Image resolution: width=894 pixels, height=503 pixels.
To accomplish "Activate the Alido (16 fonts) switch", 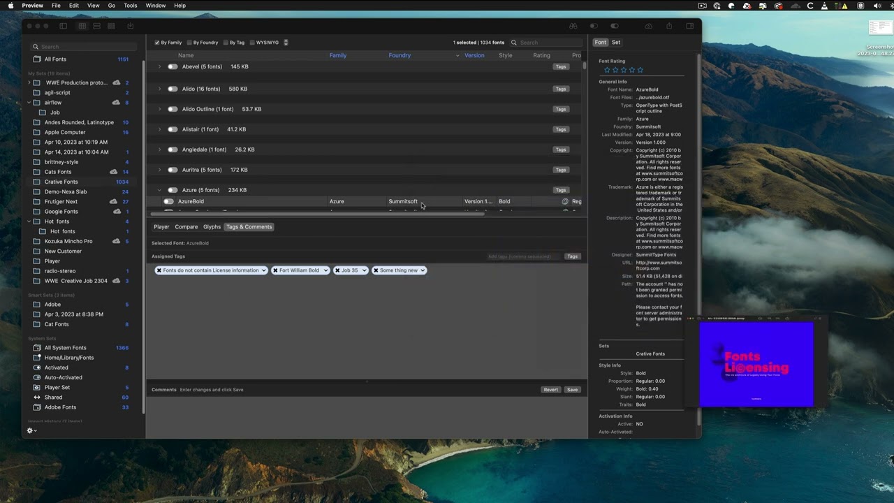I will pos(173,89).
